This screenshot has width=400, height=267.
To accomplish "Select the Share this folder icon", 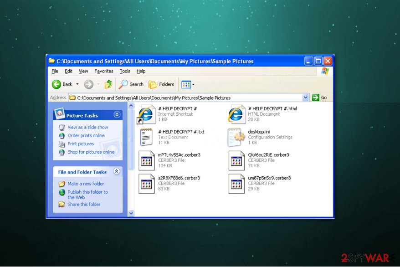I will (62, 204).
